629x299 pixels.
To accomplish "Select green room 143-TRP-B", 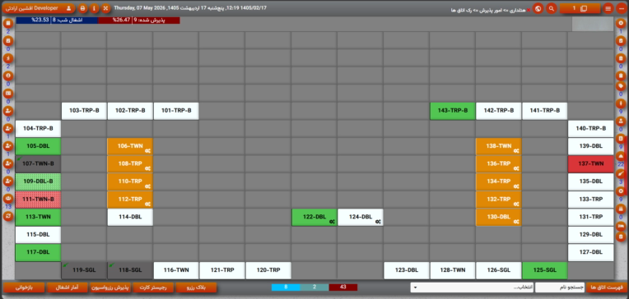I will [x=453, y=111].
